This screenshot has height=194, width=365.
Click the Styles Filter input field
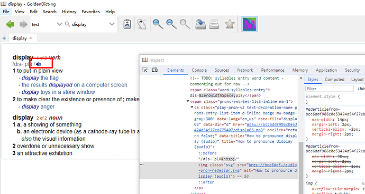330,89
